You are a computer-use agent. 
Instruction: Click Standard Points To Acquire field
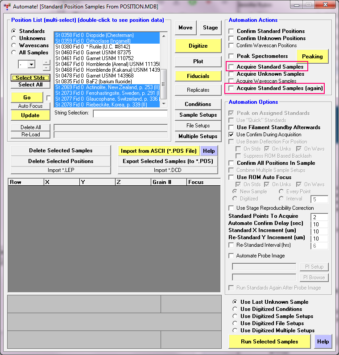tap(320, 217)
